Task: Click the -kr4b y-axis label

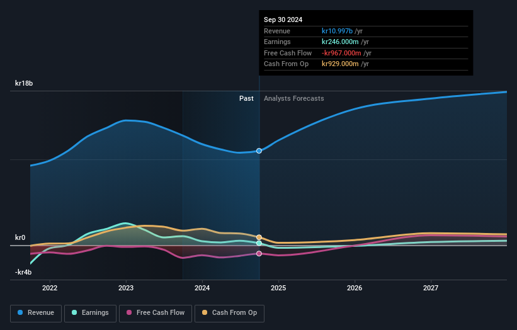Action: tap(23, 272)
